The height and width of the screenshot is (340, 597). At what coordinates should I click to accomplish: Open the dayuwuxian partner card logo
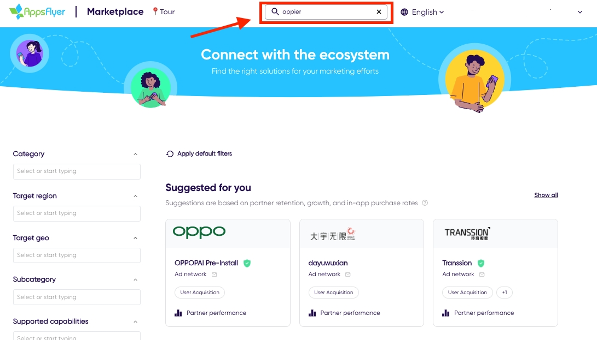coord(333,234)
